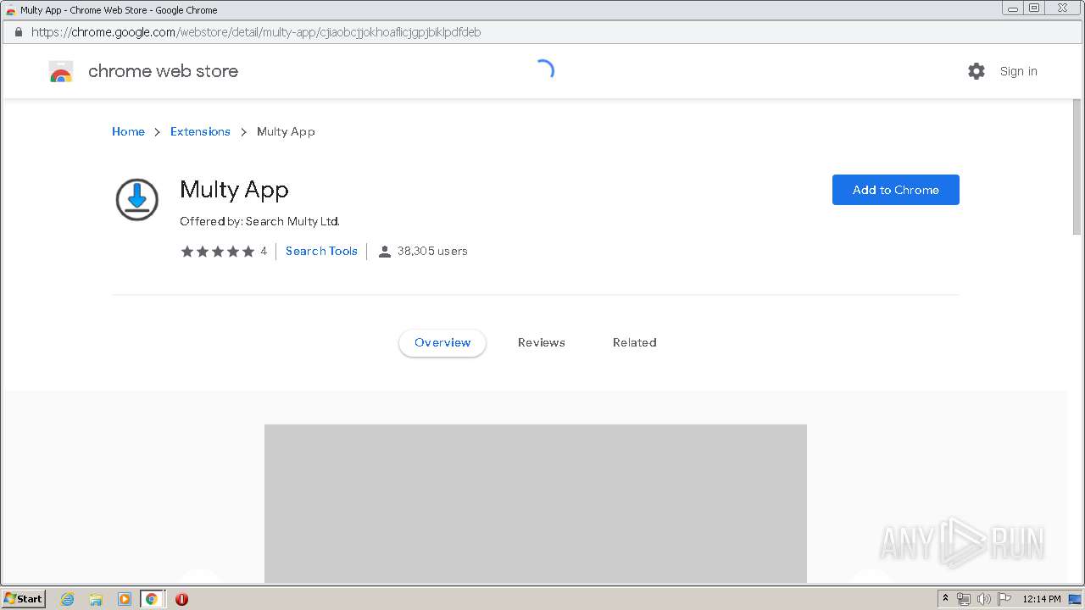This screenshot has height=610, width=1085.
Task: Click the users person icon
Action: pos(384,252)
